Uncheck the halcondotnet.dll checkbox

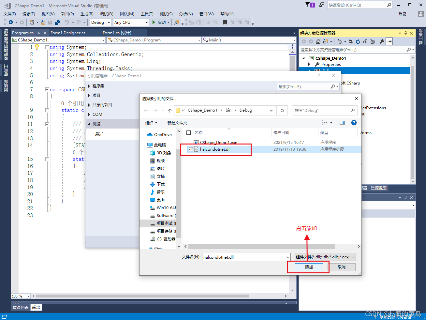coord(191,149)
